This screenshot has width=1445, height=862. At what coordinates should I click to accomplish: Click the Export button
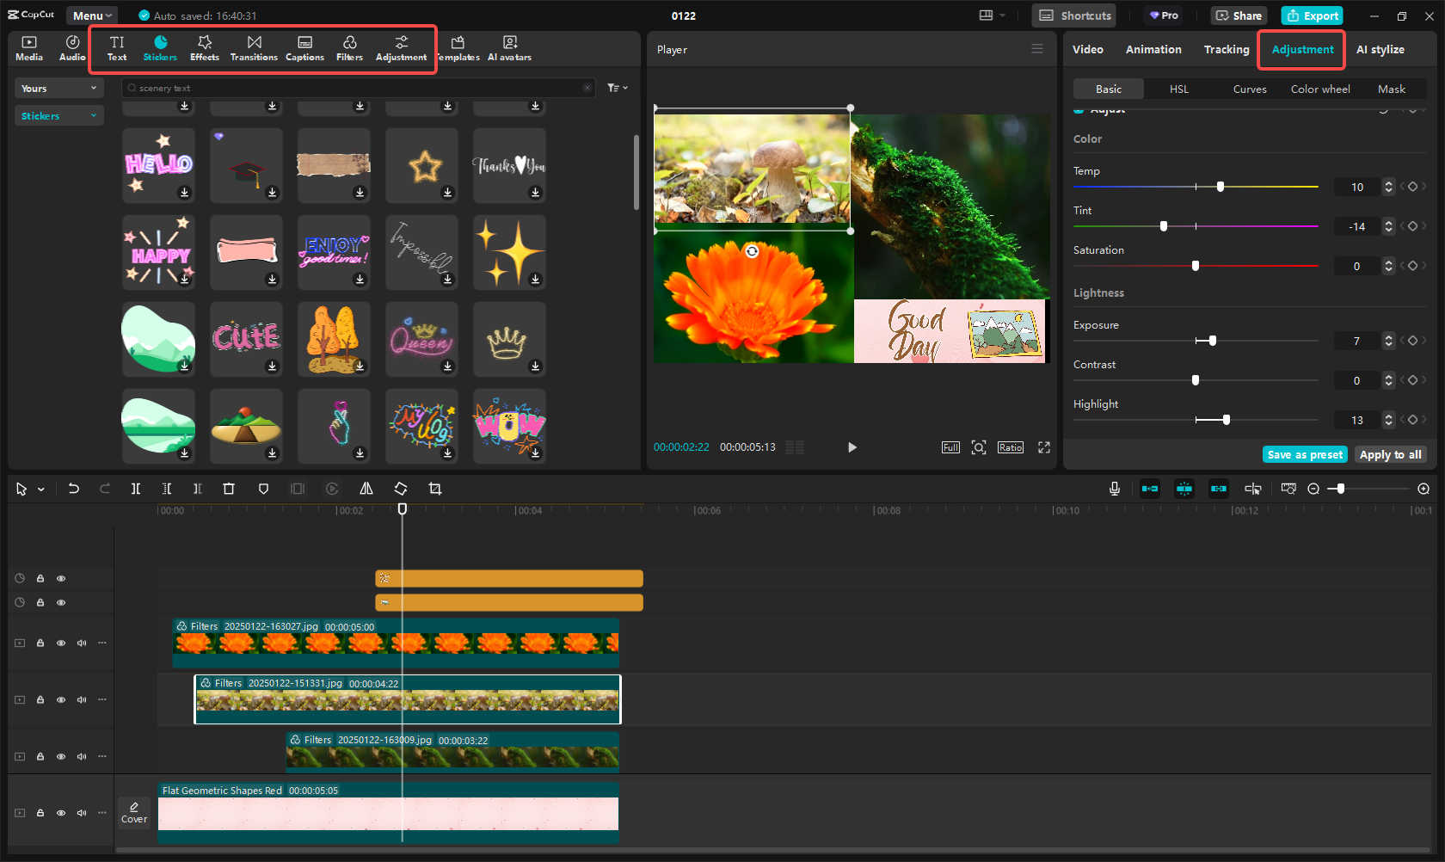pyautogui.click(x=1313, y=15)
